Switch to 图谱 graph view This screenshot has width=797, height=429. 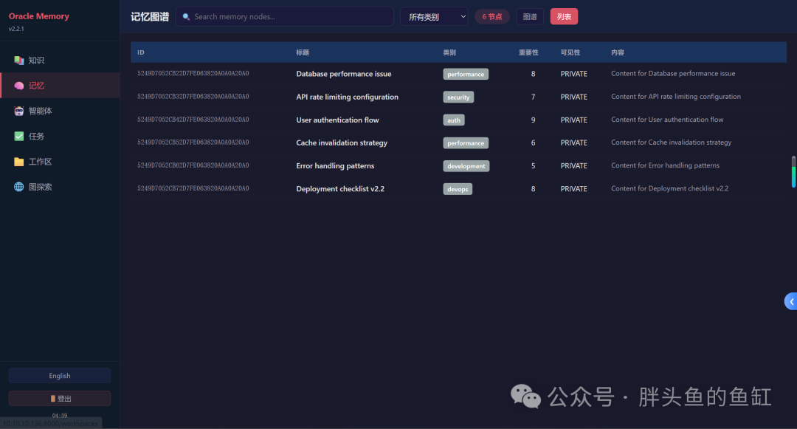[530, 17]
